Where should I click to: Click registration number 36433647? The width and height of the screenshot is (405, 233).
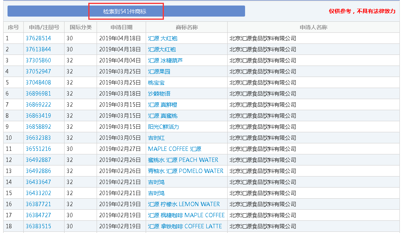pos(38,182)
